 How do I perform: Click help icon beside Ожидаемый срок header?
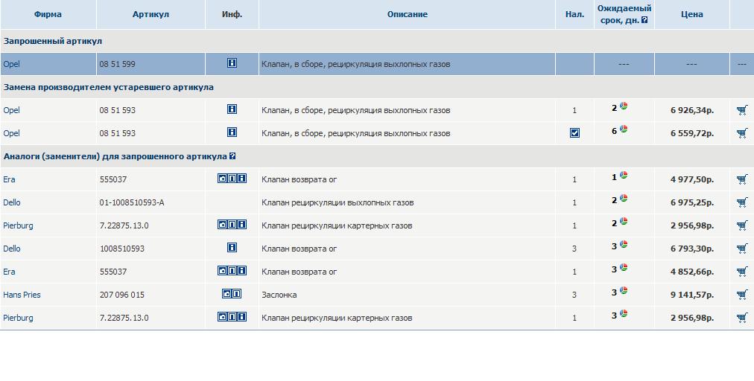pos(644,21)
